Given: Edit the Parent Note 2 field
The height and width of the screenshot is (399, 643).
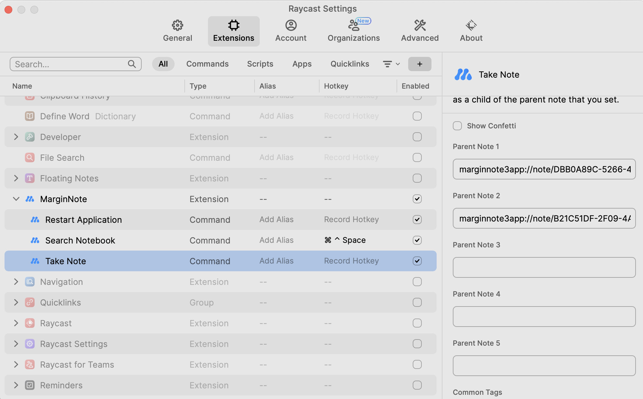Looking at the screenshot, I should (x=544, y=218).
